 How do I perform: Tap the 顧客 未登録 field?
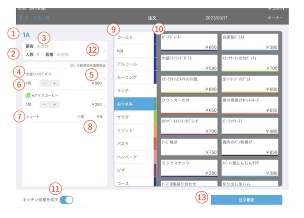pos(45,46)
